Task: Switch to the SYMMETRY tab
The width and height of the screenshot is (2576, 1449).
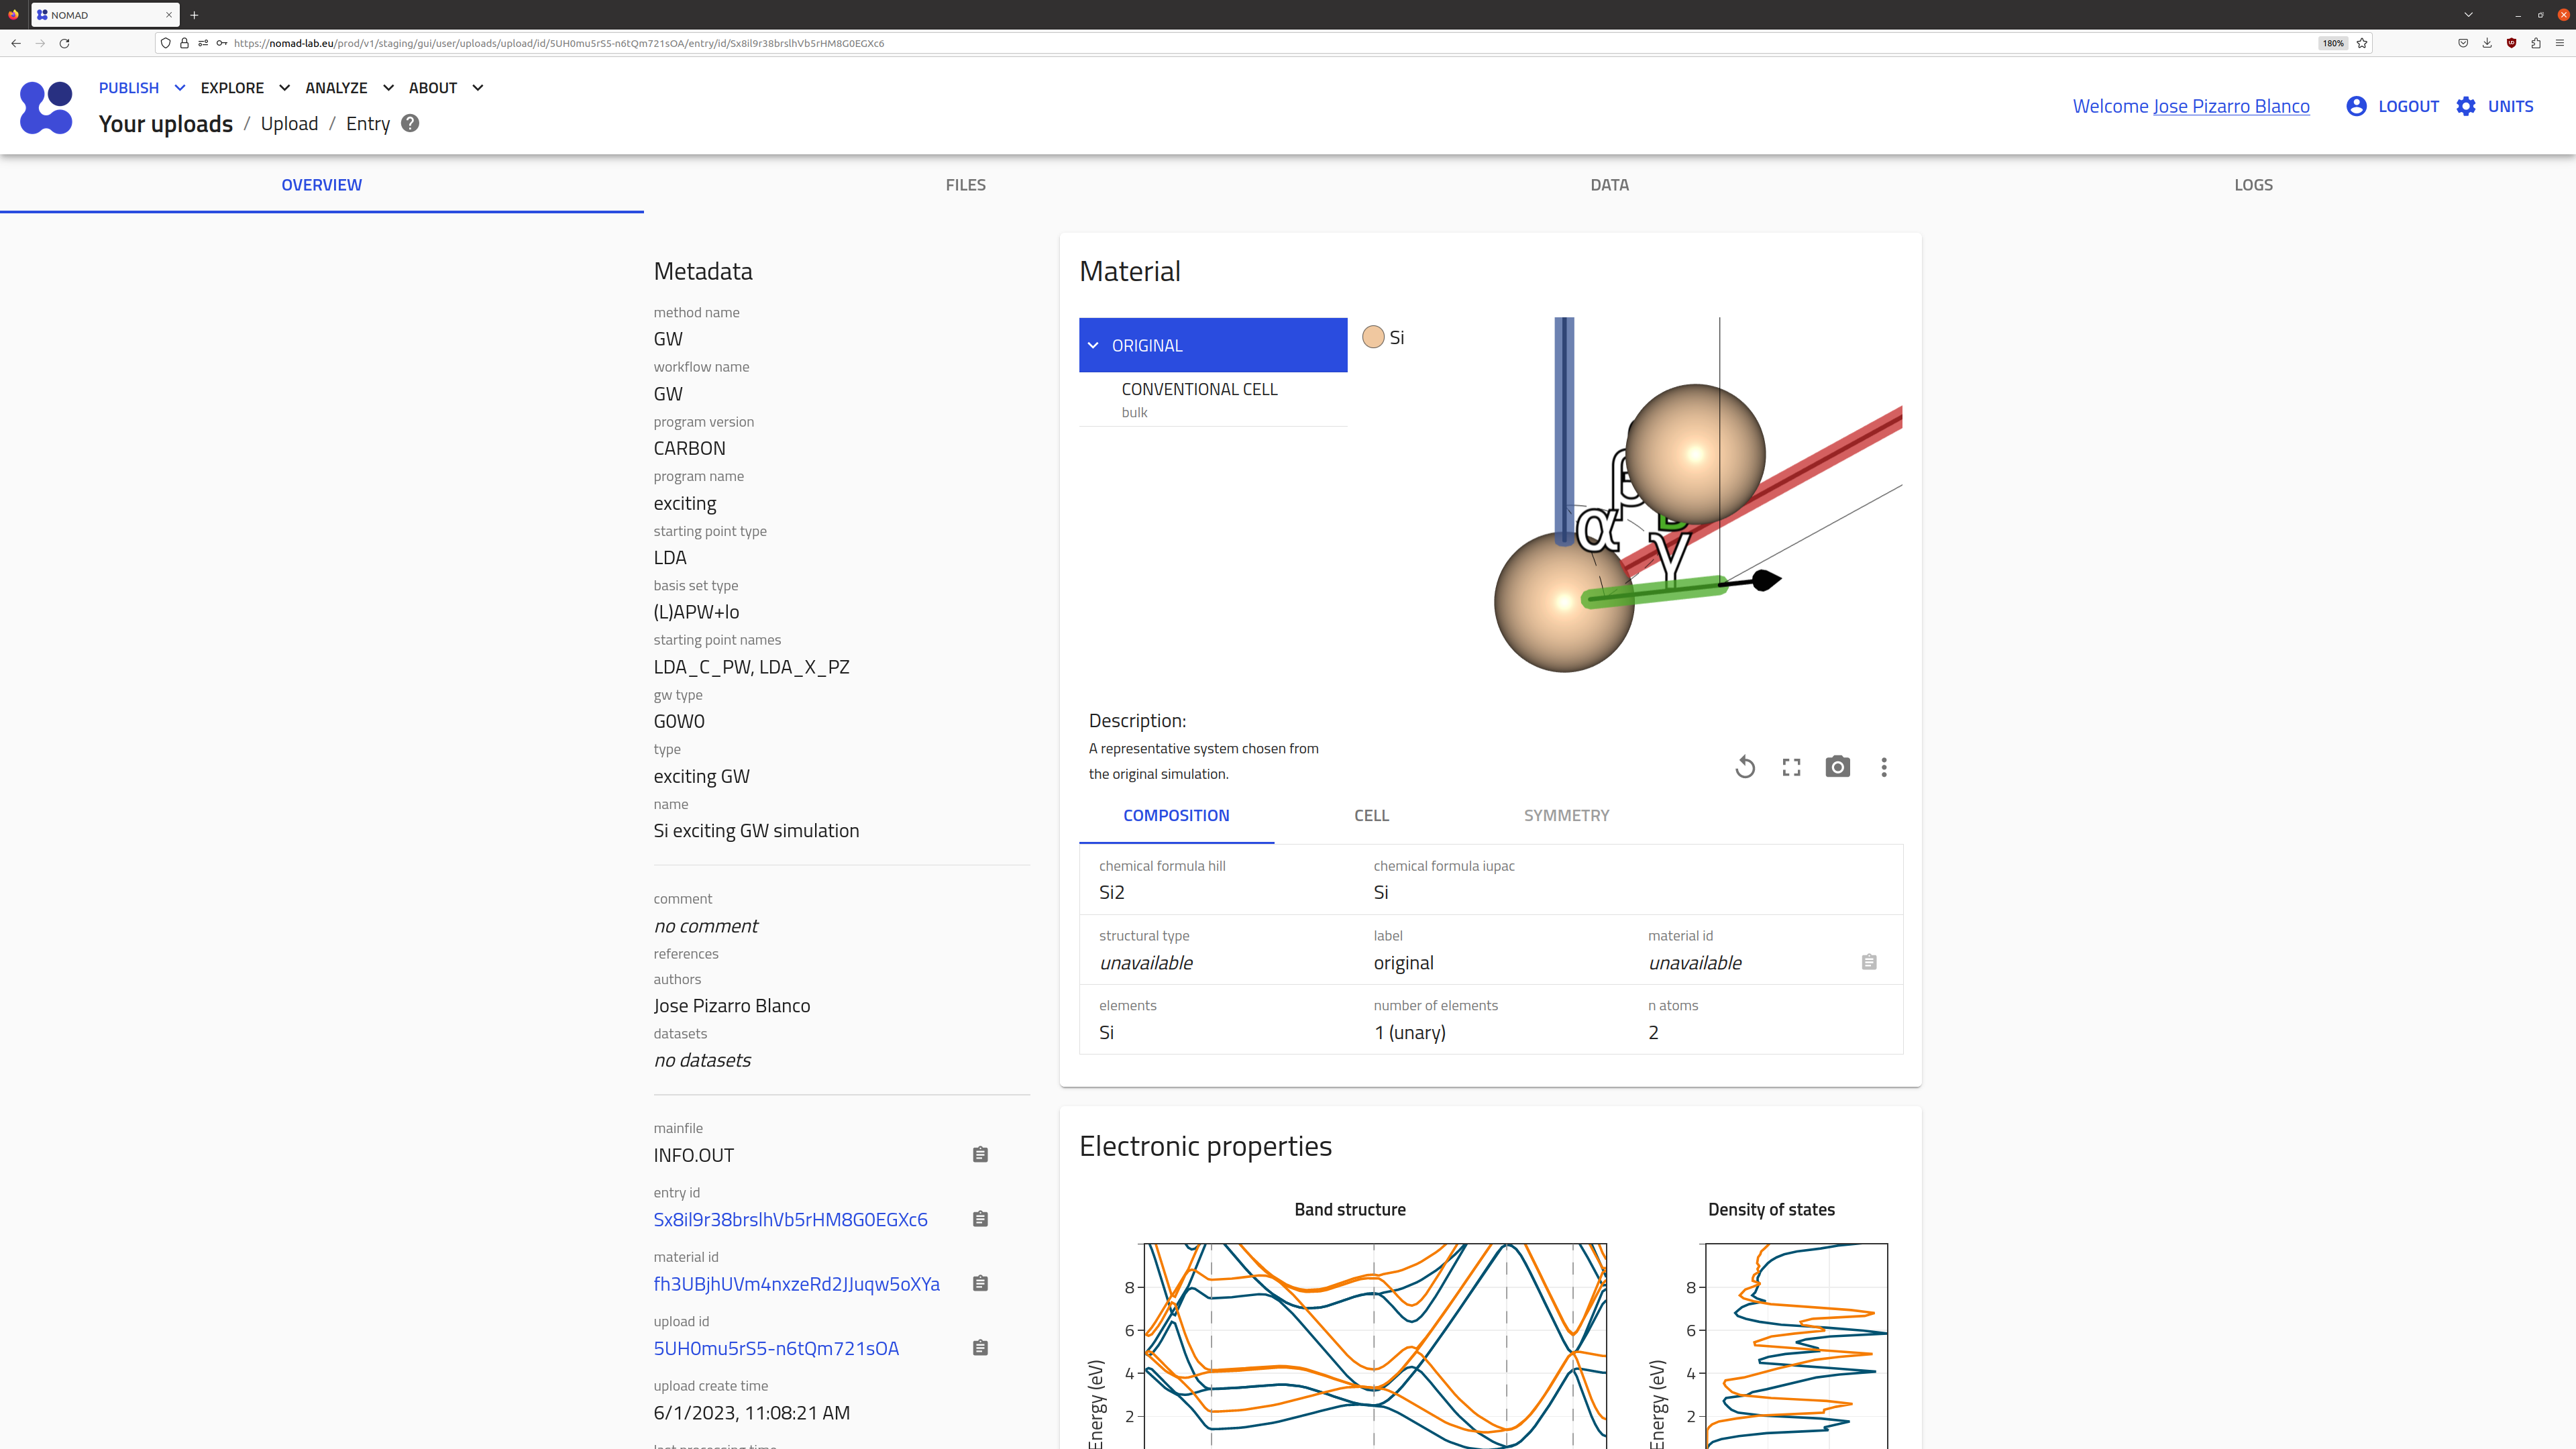Action: [1567, 815]
